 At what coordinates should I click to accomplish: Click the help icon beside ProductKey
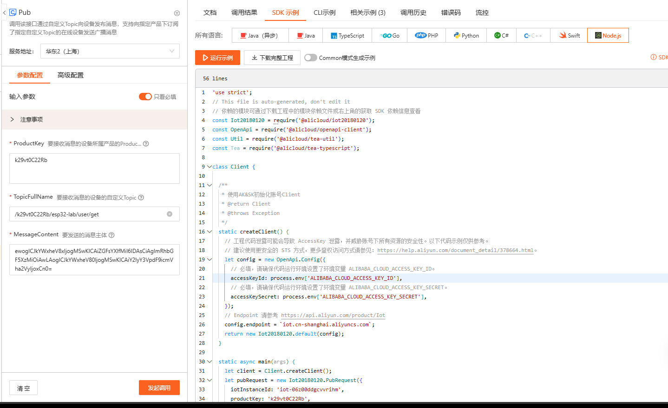(x=146, y=144)
